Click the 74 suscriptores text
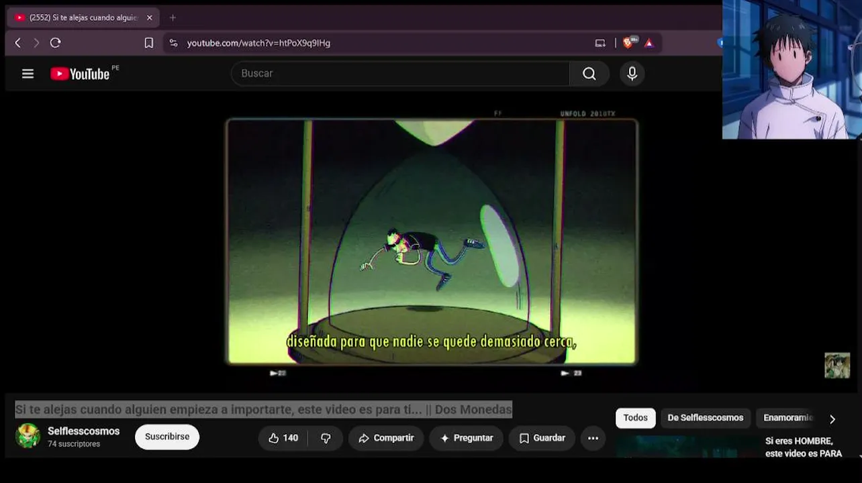The width and height of the screenshot is (862, 483). point(74,444)
